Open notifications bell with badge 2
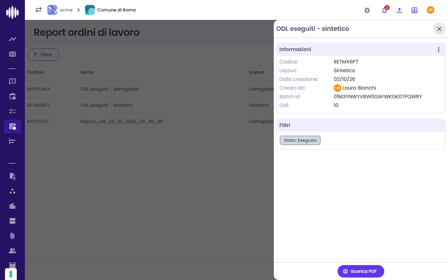The width and height of the screenshot is (448, 280). click(x=385, y=10)
